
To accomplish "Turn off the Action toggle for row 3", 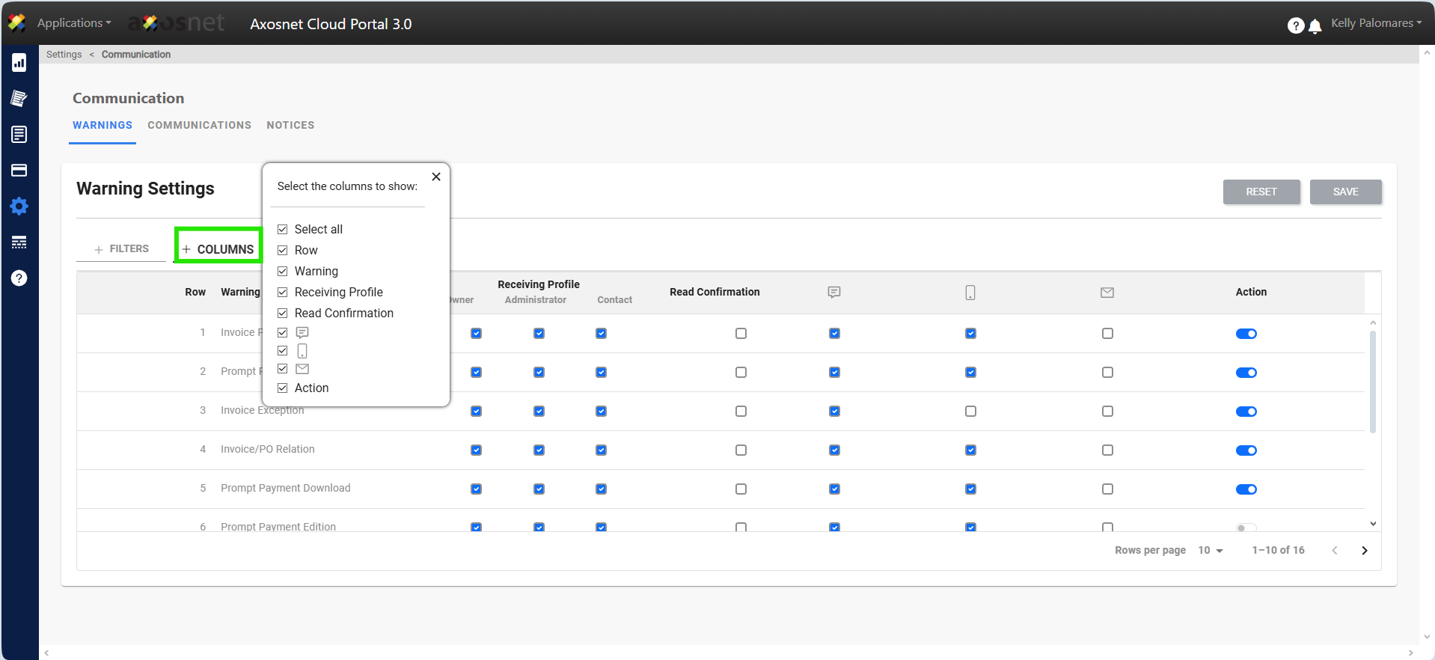I will point(1246,412).
